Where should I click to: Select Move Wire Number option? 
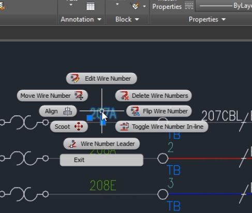tap(52, 95)
